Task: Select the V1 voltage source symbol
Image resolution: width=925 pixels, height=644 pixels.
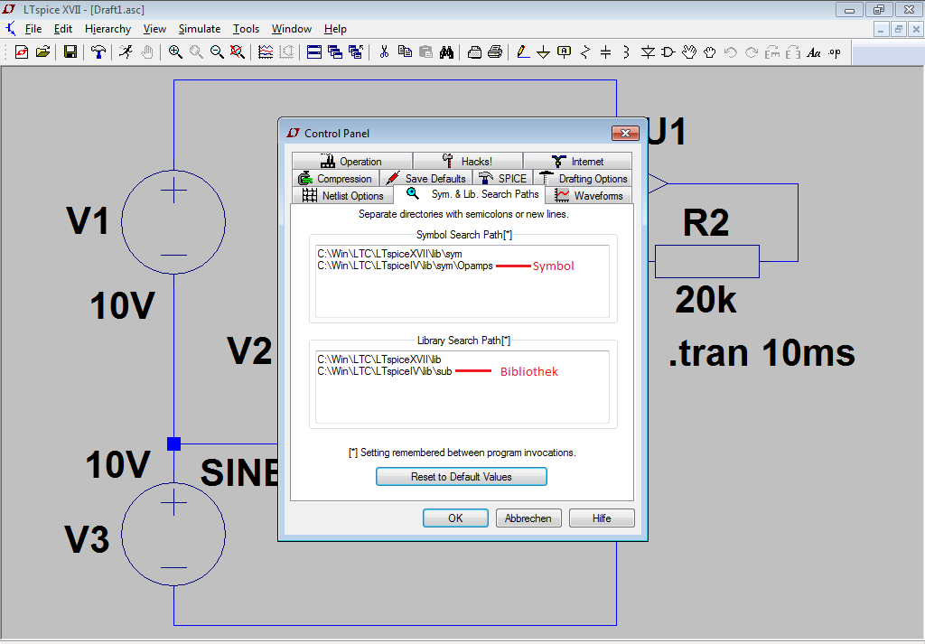Action: (x=173, y=222)
